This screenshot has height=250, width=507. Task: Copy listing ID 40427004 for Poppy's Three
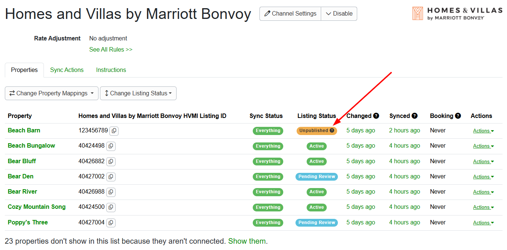click(x=111, y=223)
